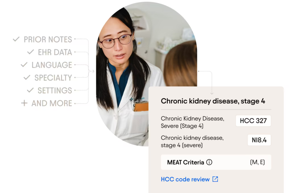
Task: Click the plus icon beside AND MORE
Action: click(x=24, y=103)
